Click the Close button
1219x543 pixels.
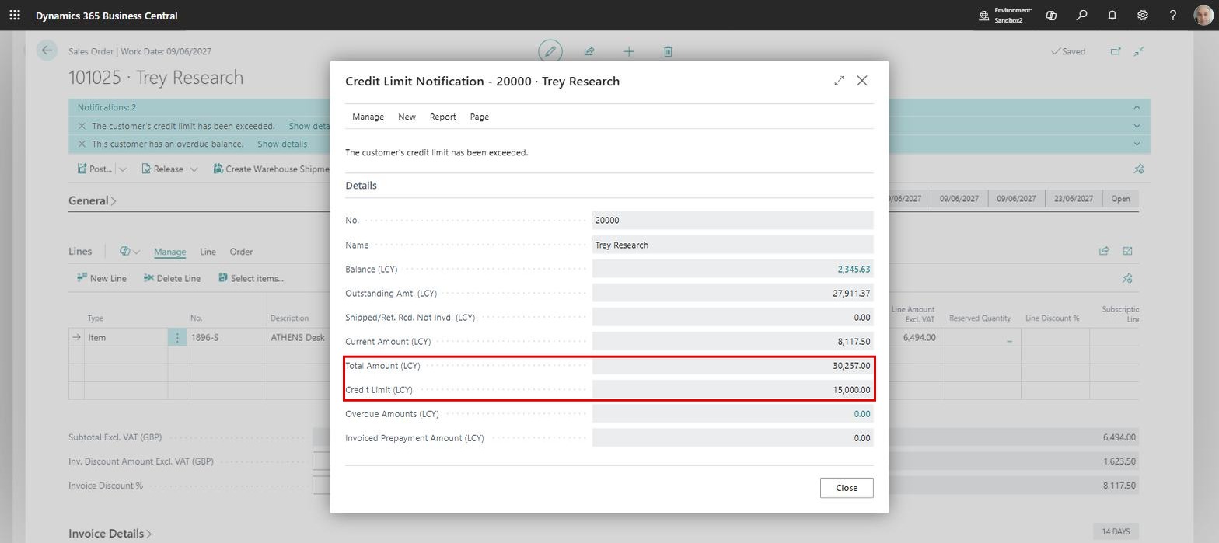pyautogui.click(x=847, y=488)
